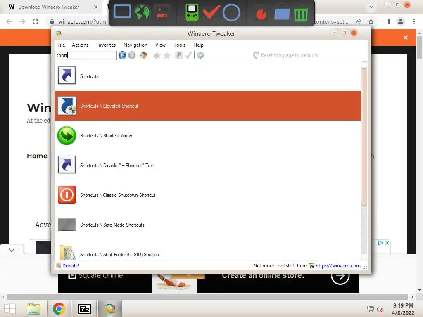Dismiss the orange banner with the X
Image resolution: width=423 pixels, height=317 pixels.
click(406, 38)
